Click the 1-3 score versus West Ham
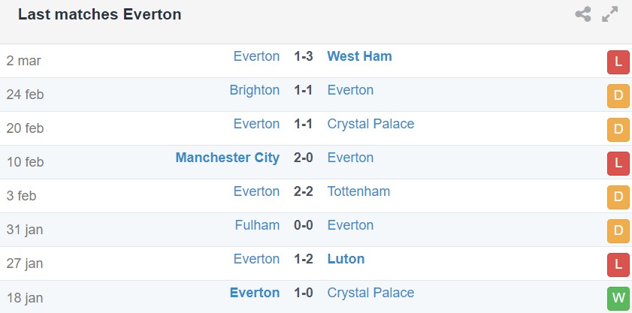The width and height of the screenshot is (632, 313). [x=304, y=56]
